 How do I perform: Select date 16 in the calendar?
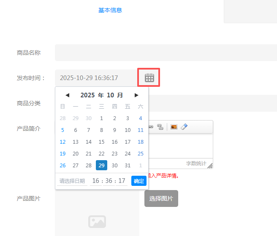pyautogui.click(x=114, y=142)
